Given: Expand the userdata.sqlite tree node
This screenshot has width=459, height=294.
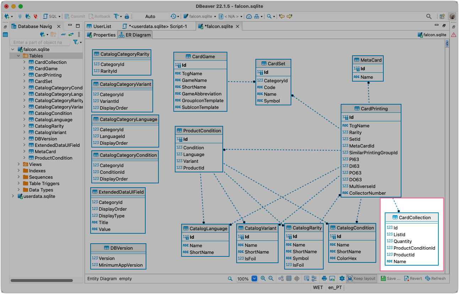Looking at the screenshot, I should (13, 196).
